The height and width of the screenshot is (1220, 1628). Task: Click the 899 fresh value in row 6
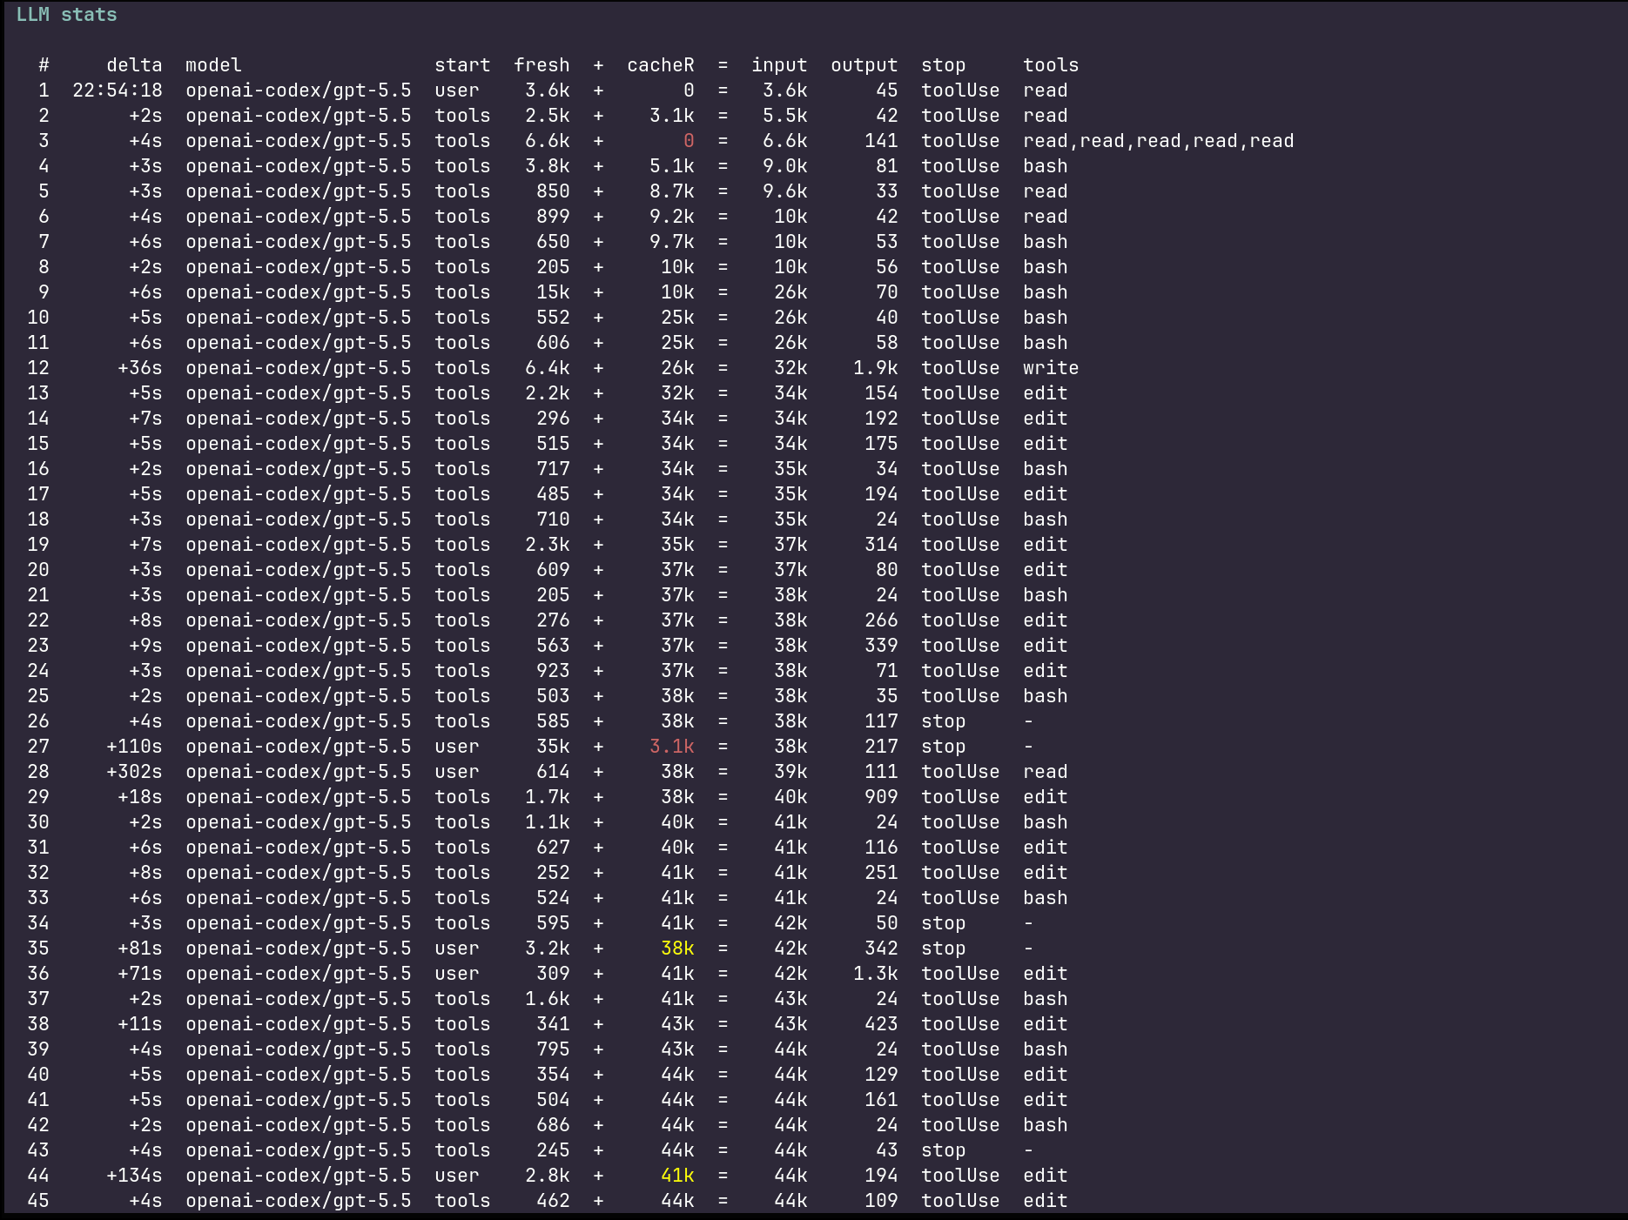553,217
